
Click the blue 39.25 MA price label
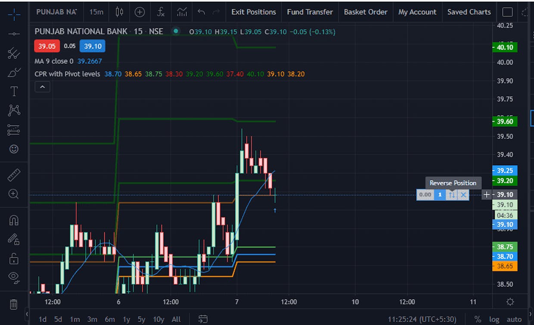(x=505, y=171)
